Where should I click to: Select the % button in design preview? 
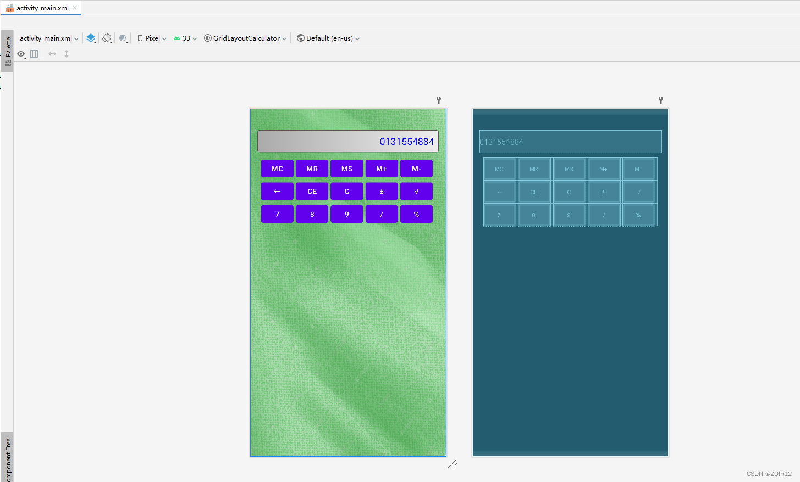416,214
